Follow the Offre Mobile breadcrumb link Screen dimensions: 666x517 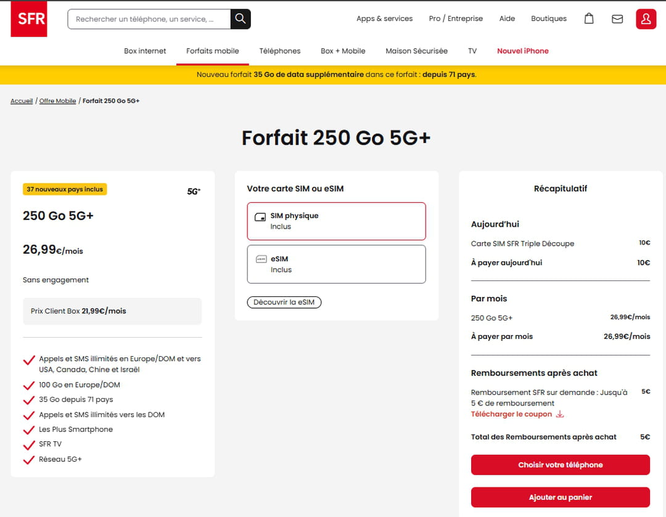(57, 101)
